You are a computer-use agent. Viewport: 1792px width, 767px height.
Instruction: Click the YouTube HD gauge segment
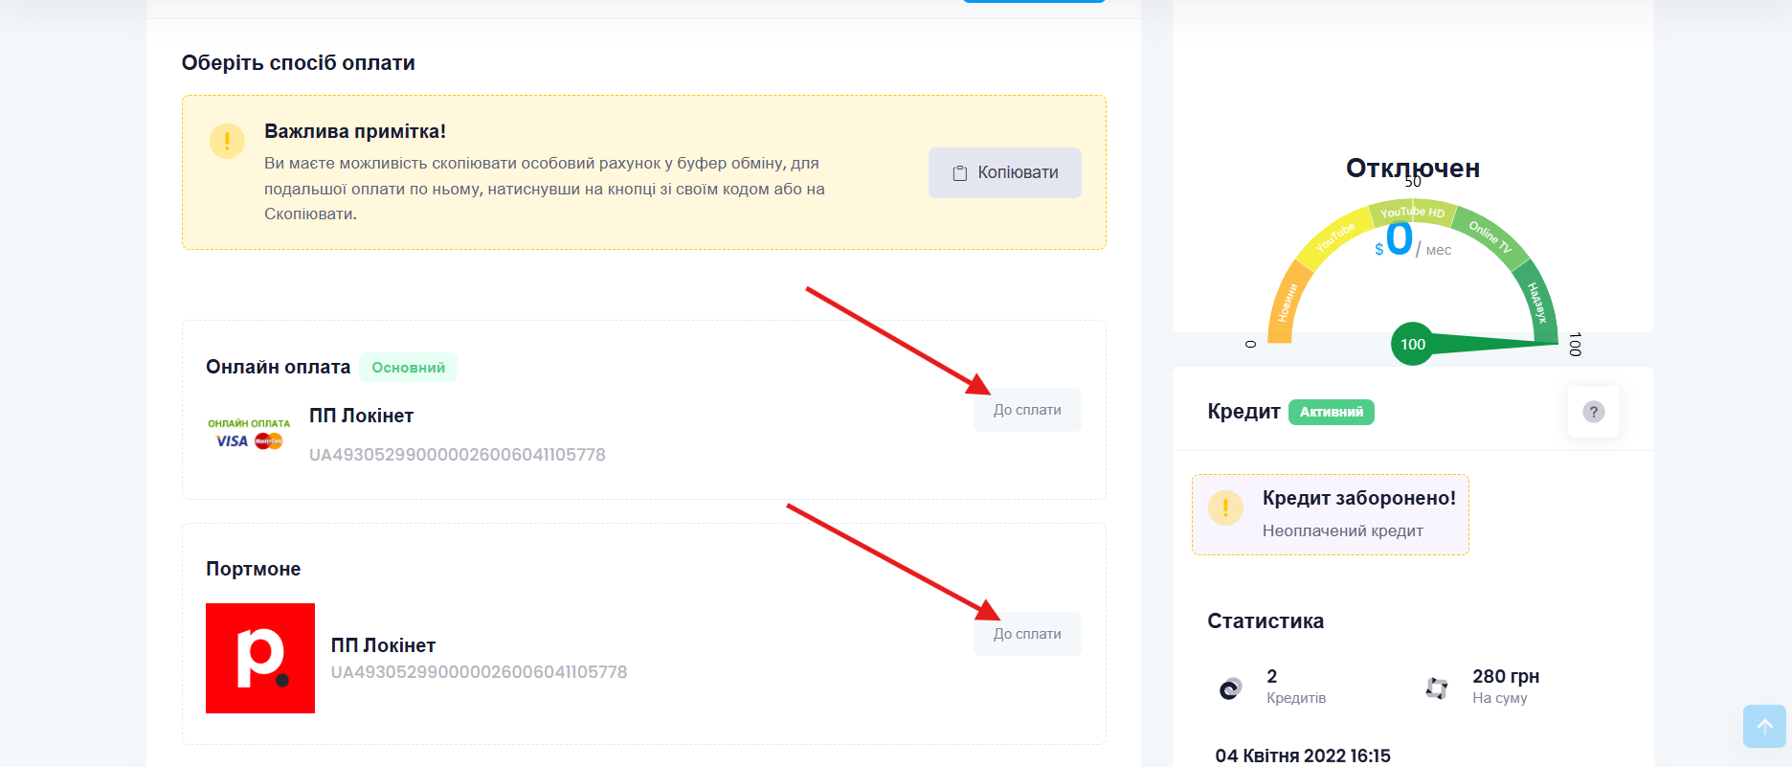pyautogui.click(x=1412, y=212)
